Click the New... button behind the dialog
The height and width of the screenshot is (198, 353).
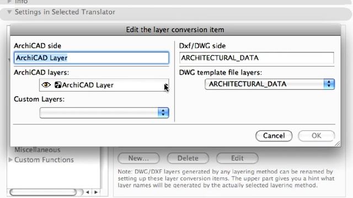138,158
